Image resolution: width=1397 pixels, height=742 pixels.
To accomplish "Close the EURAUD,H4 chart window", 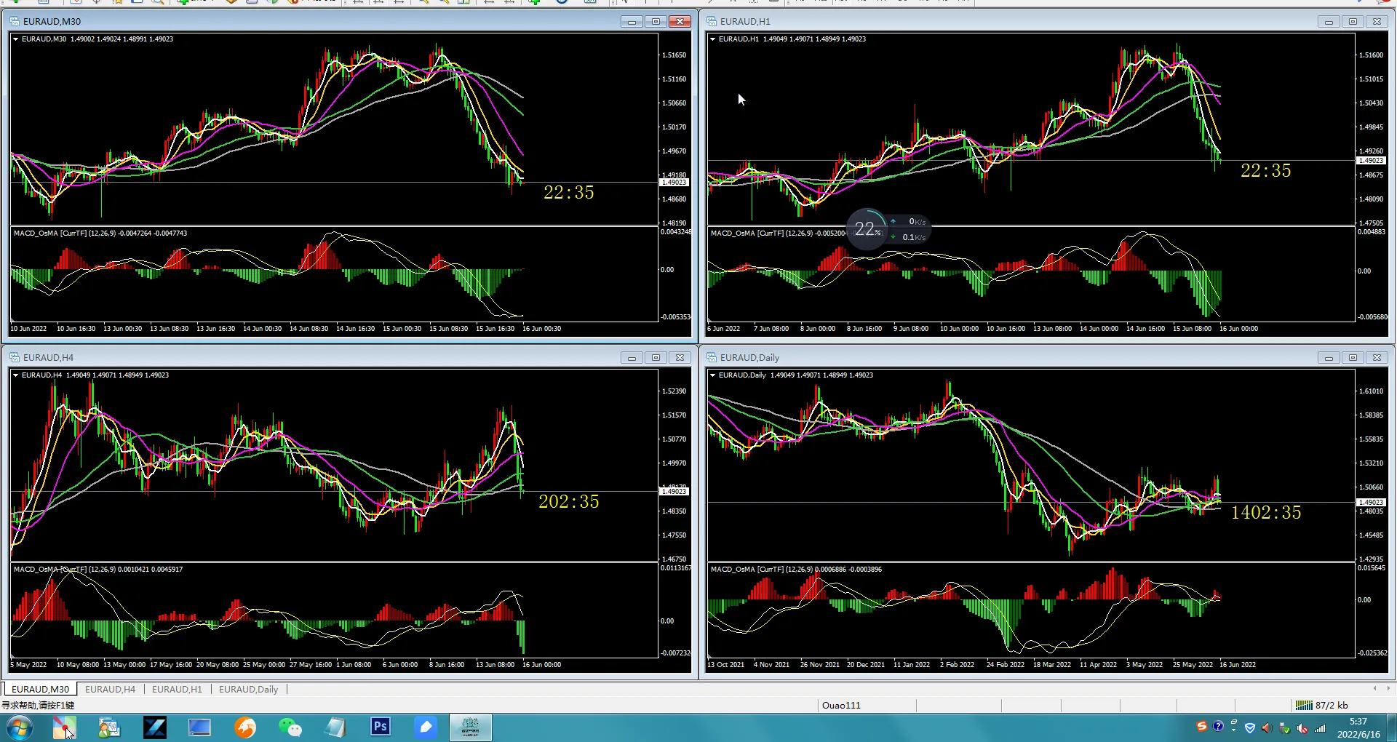I will [680, 358].
